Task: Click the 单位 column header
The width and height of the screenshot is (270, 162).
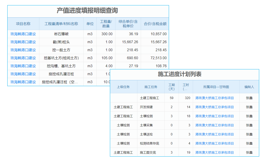Action: (x=90, y=23)
